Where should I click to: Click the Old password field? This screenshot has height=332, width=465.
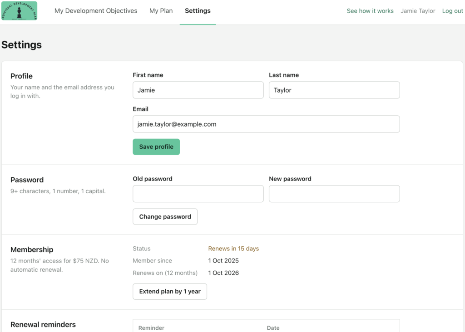click(x=198, y=194)
